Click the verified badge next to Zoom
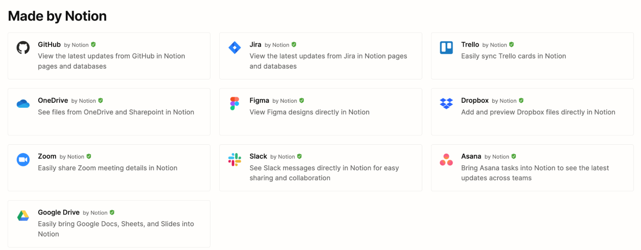641x250 pixels. (x=89, y=156)
